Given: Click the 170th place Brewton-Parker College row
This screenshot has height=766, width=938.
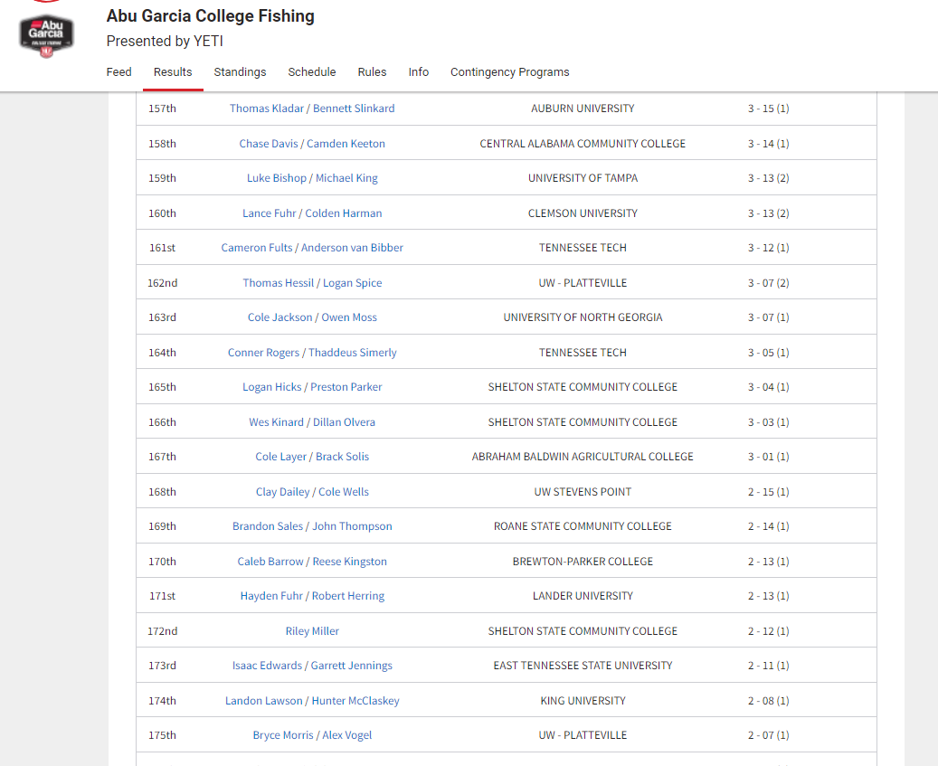Looking at the screenshot, I should point(583,562).
